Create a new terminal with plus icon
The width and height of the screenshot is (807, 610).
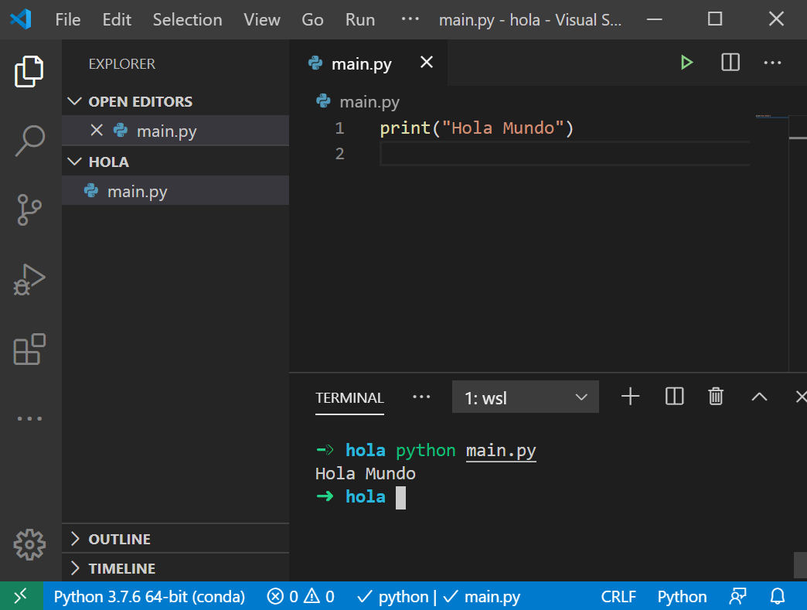[630, 397]
